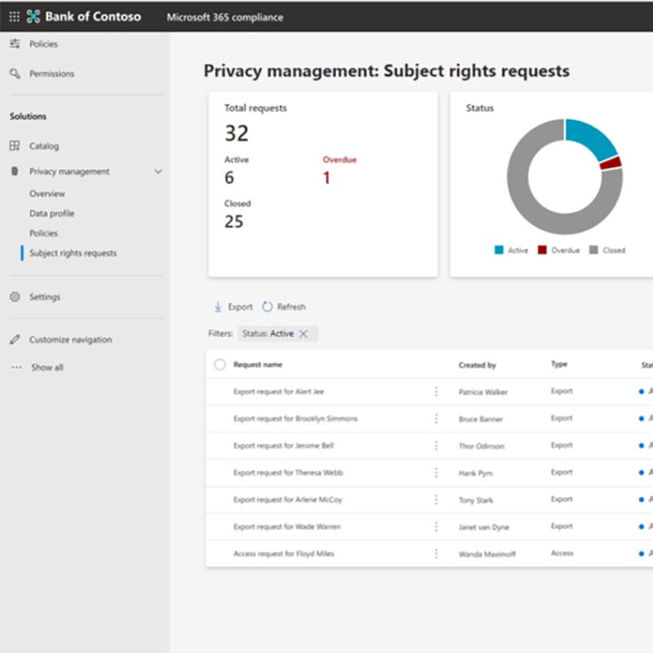Screen dimensions: 653x653
Task: Select the Permissions key icon
Action: pos(14,73)
